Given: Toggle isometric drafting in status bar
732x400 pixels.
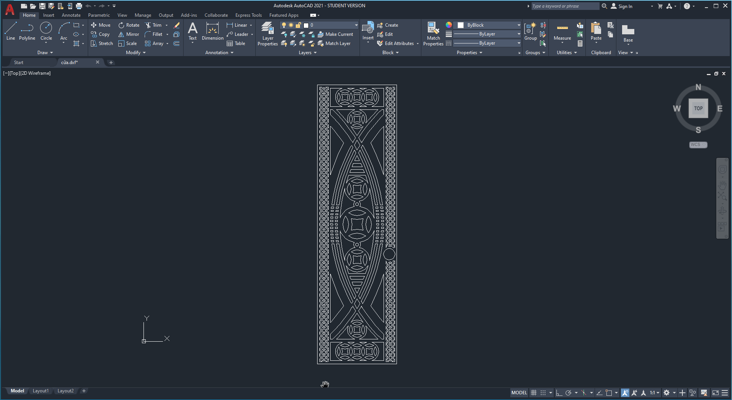Looking at the screenshot, I should tap(584, 393).
